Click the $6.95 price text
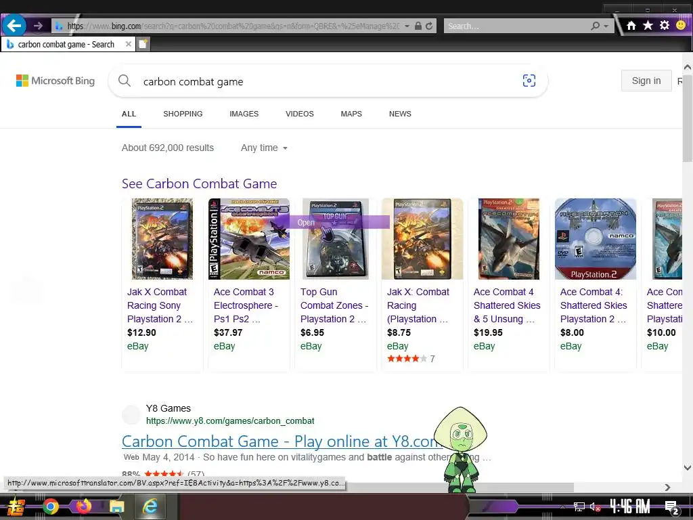Screen dimensions: 693x520 (312, 332)
